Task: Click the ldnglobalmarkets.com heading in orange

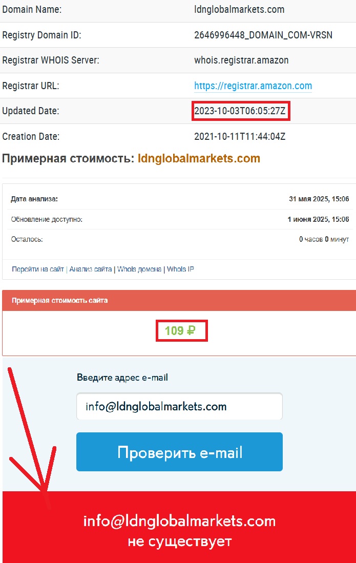Action: (x=199, y=158)
